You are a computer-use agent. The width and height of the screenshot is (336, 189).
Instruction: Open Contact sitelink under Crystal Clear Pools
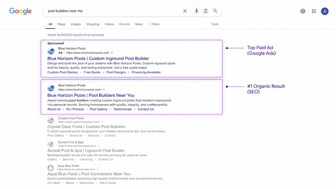[x=110, y=135]
